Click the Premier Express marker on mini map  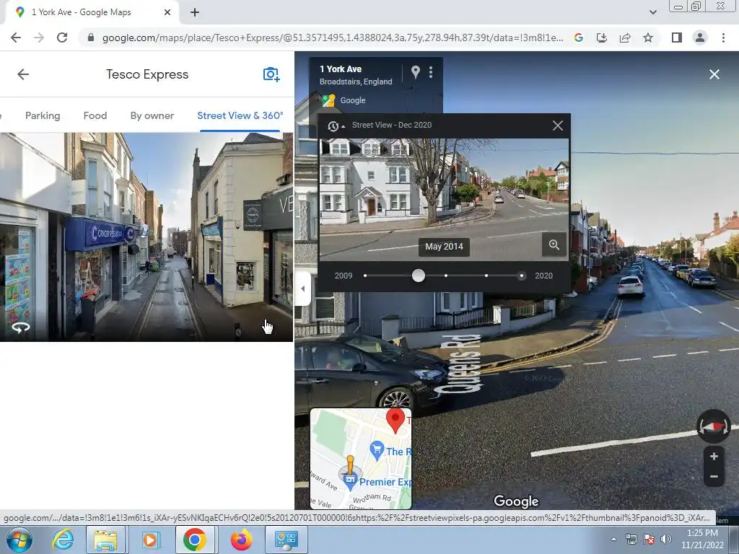point(350,480)
